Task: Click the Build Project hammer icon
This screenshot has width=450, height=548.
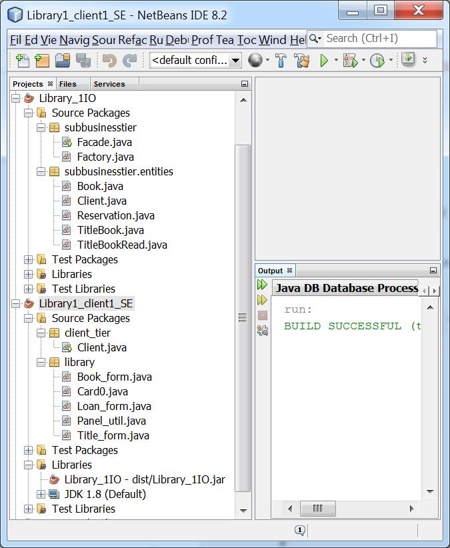Action: (x=281, y=60)
